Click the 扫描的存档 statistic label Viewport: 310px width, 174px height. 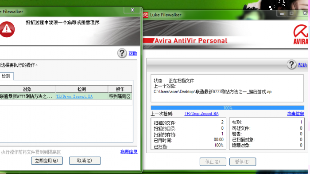coord(165,134)
